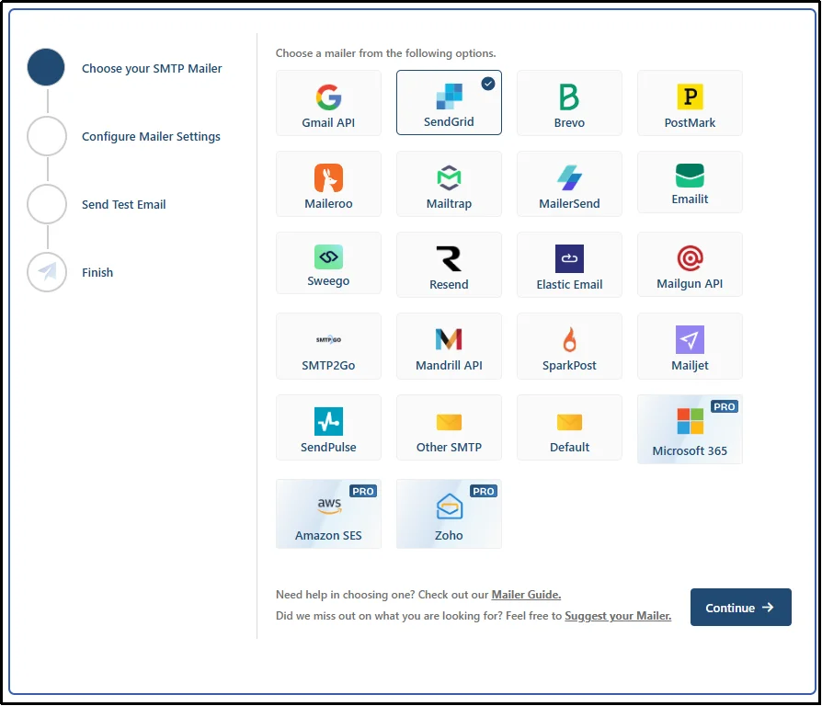The width and height of the screenshot is (822, 706).
Task: Open the Send Test Email step label
Action: click(x=124, y=204)
